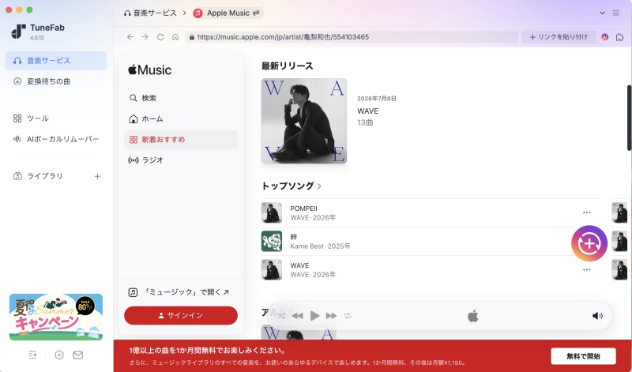Expand トップソング section chevron
Image resolution: width=632 pixels, height=372 pixels.
pyautogui.click(x=319, y=186)
